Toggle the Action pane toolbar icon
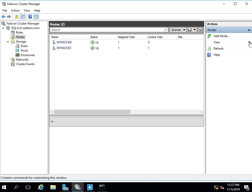 tap(36, 17)
